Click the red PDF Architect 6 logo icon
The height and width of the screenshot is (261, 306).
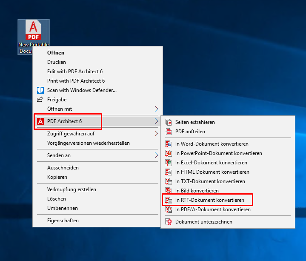[x=40, y=121]
